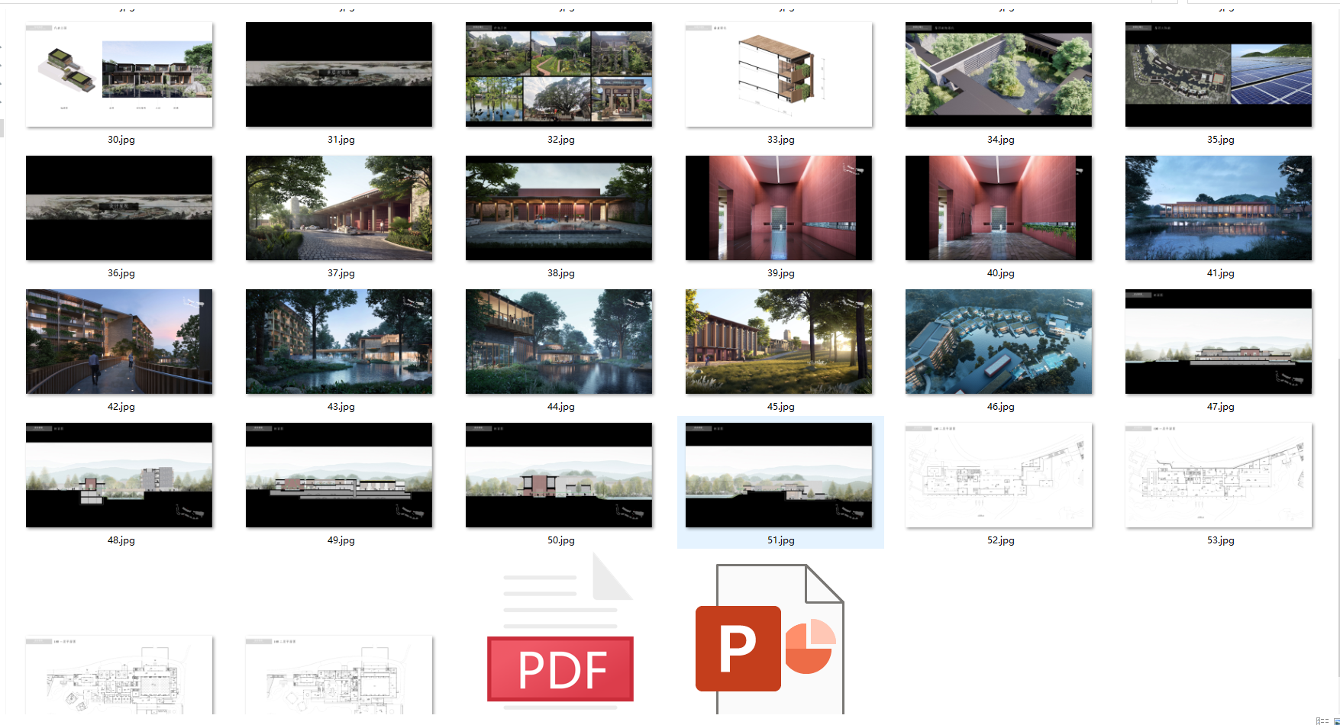Click the file name 43.jpg
This screenshot has height=725, width=1340.
pyautogui.click(x=341, y=407)
